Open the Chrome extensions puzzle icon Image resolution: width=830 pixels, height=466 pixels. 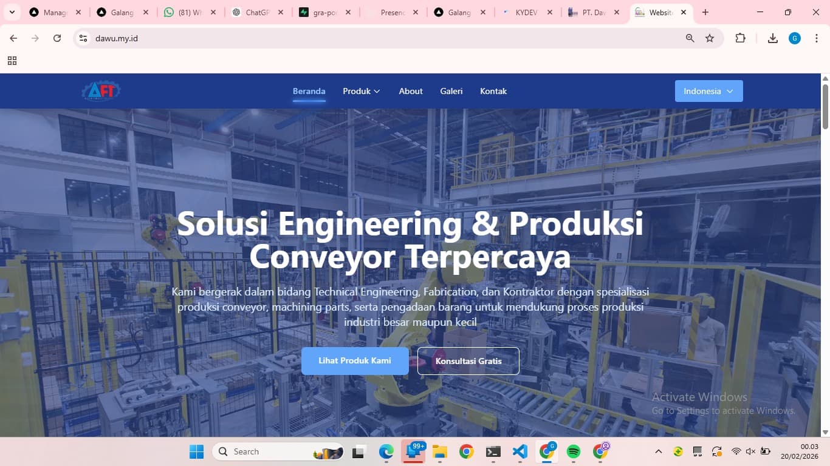point(741,38)
